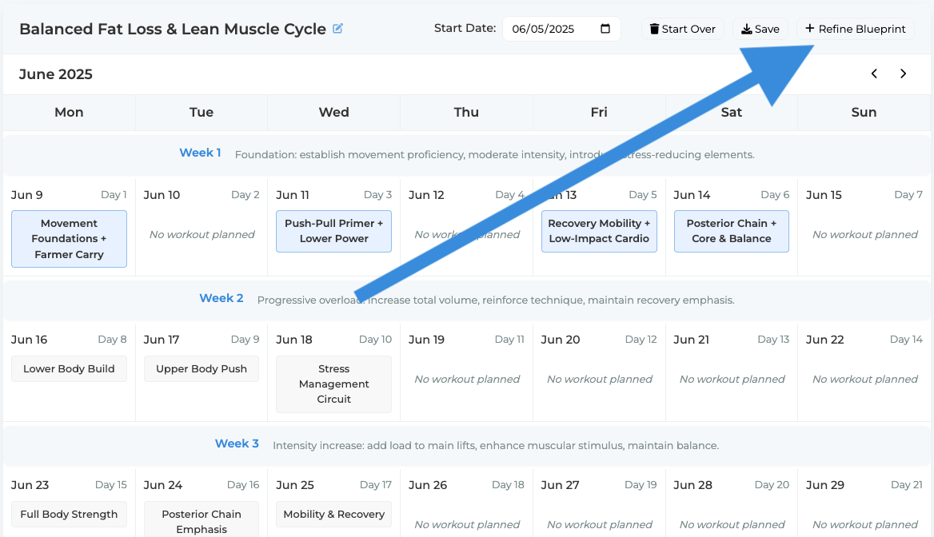
Task: Open Push-Pull Primer + Lower Power workout
Action: [333, 231]
